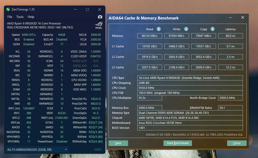Open the Tools menu in ZenTimings
The width and height of the screenshot is (258, 158).
point(20,17)
